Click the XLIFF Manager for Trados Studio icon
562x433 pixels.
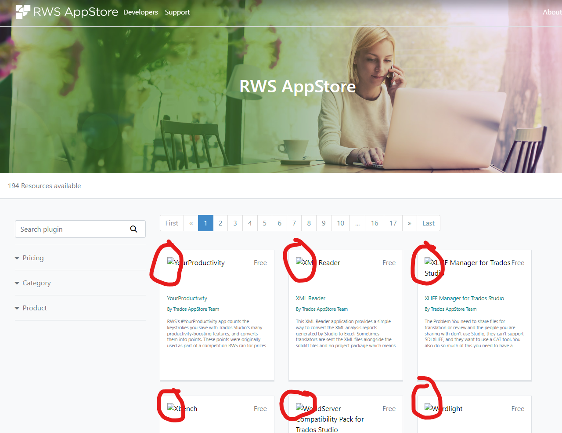pyautogui.click(x=427, y=262)
